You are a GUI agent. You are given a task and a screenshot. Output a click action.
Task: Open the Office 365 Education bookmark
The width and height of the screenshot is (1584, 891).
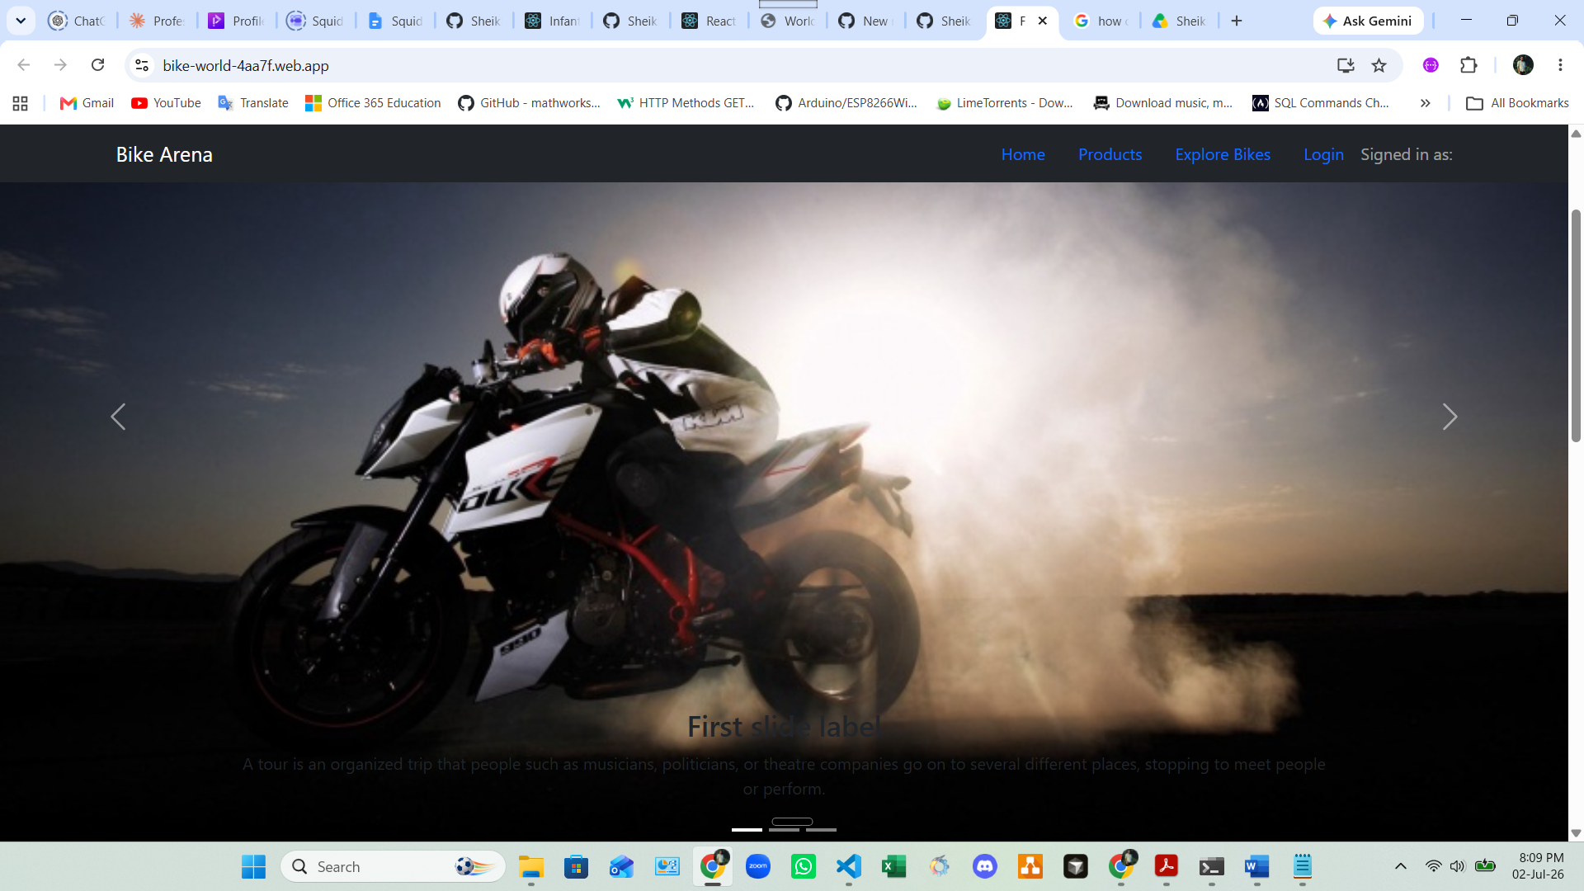click(x=373, y=103)
